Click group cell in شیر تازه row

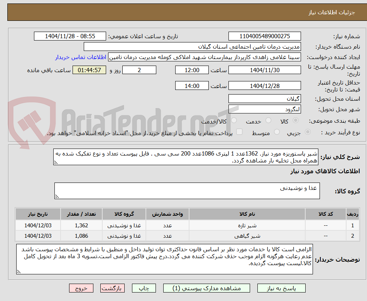tap(124, 225)
